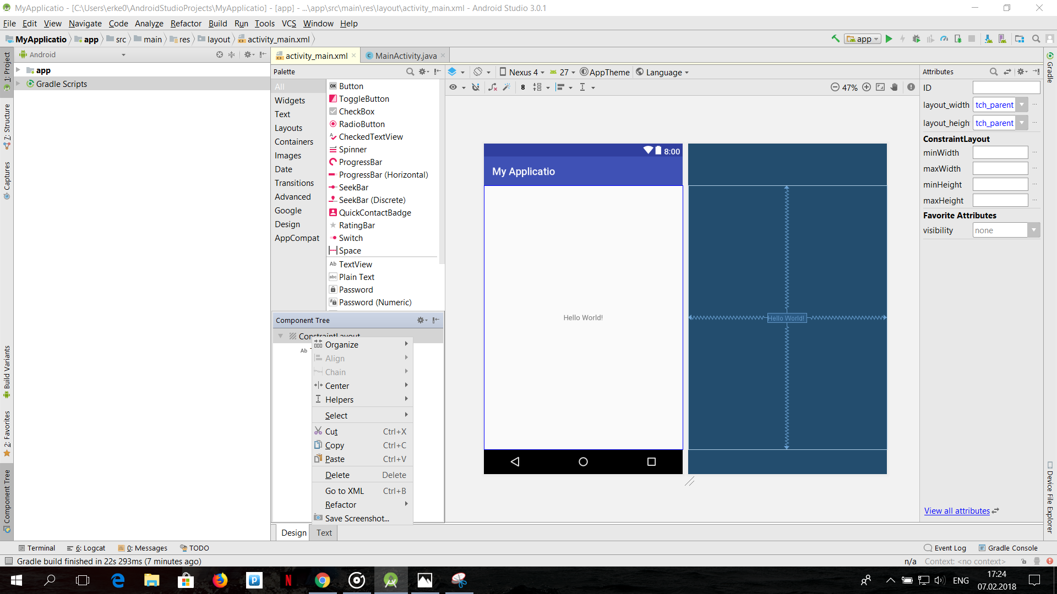The height and width of the screenshot is (594, 1057).
Task: Open the Center context submenu
Action: (x=362, y=386)
